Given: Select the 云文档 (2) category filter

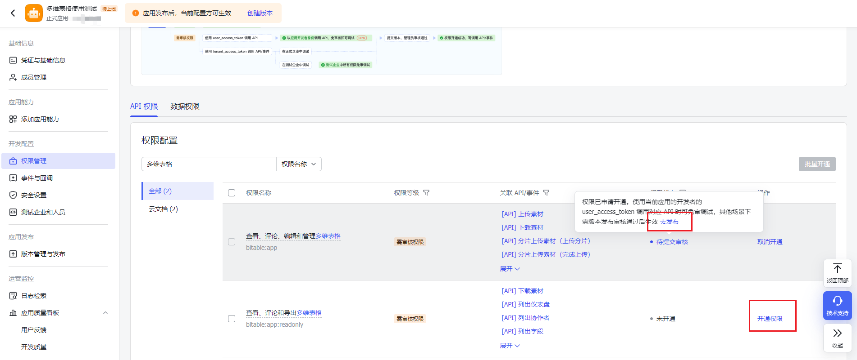Looking at the screenshot, I should [x=163, y=209].
